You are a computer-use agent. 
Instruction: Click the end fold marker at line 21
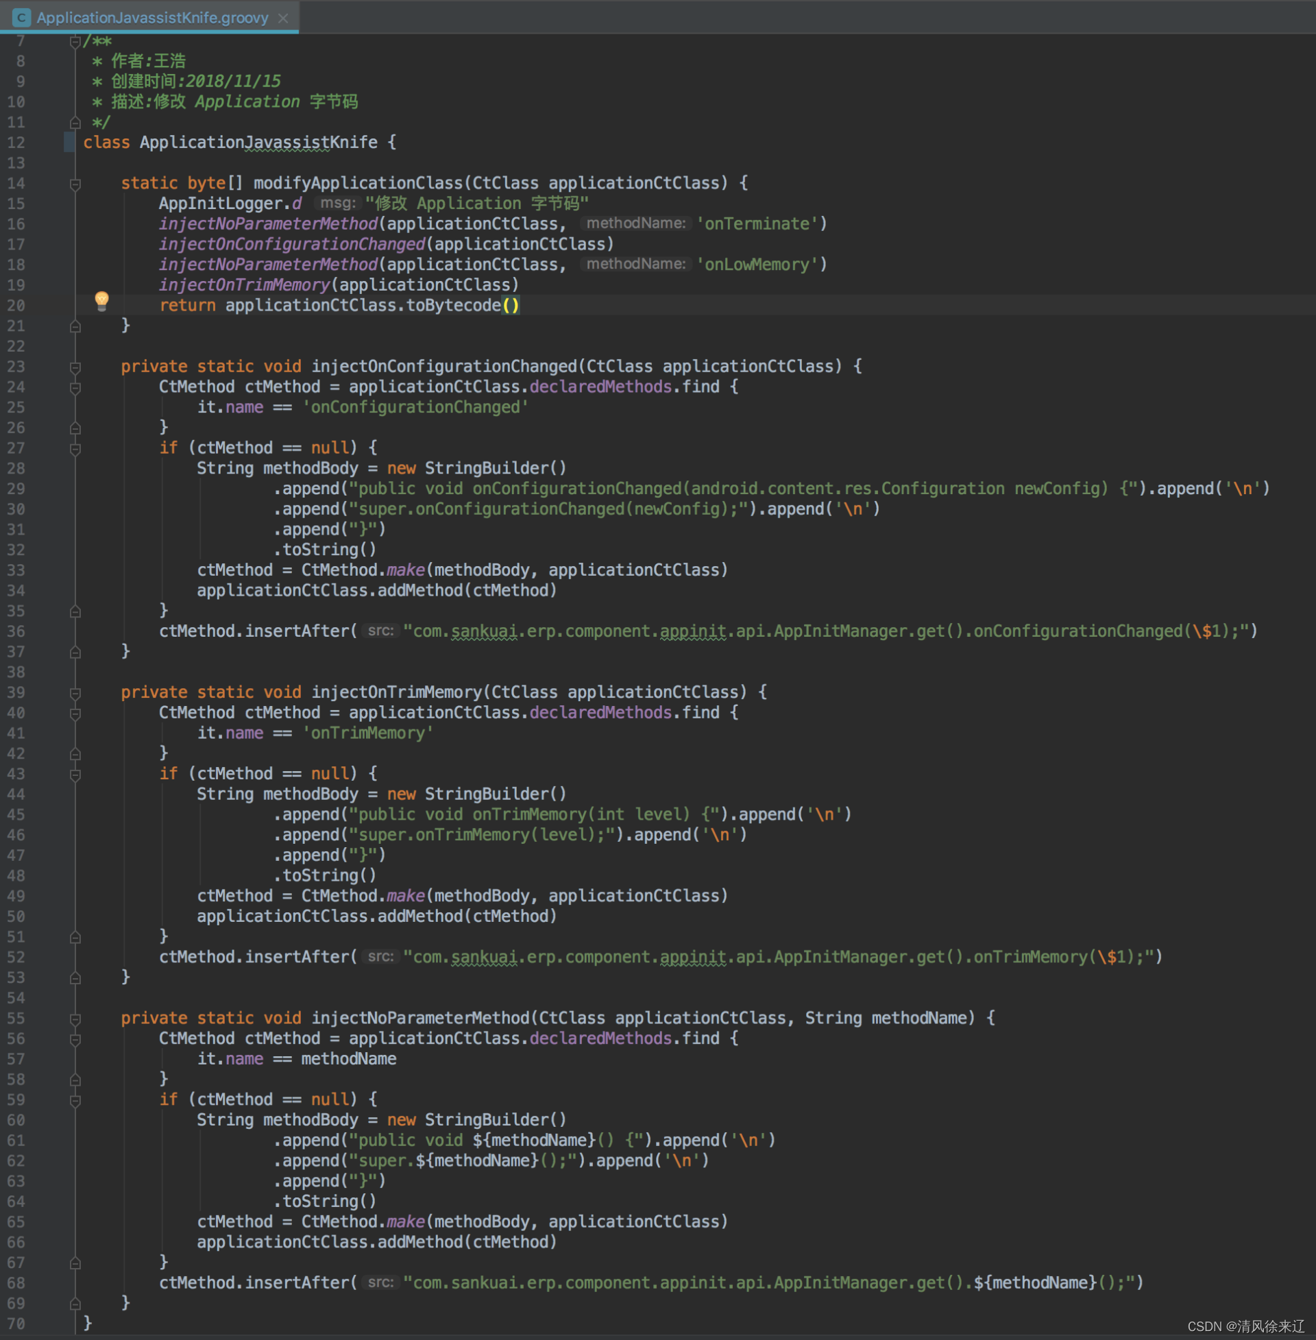coord(75,326)
